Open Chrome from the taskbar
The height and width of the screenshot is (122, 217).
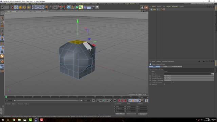[14, 120]
